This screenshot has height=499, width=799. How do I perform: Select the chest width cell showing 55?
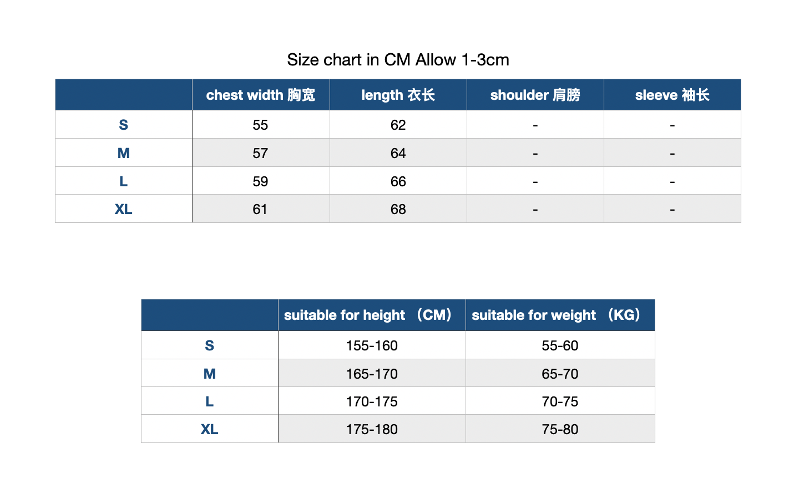coord(261,125)
